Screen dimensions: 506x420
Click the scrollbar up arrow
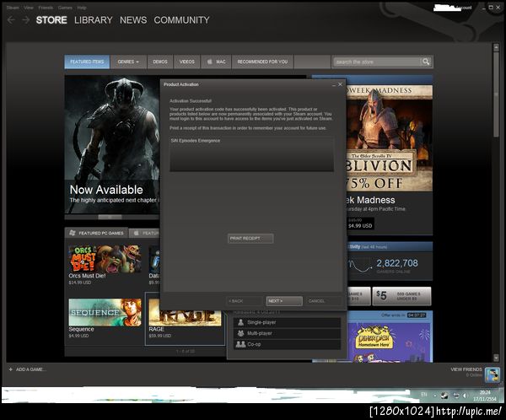pyautogui.click(x=496, y=47)
